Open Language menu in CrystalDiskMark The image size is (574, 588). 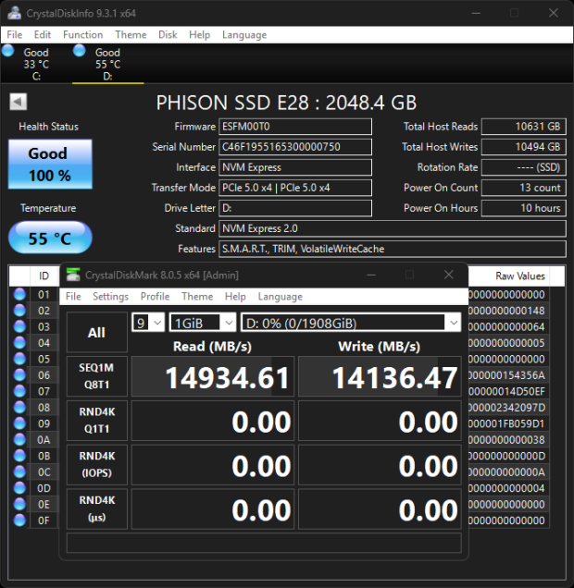pos(280,296)
